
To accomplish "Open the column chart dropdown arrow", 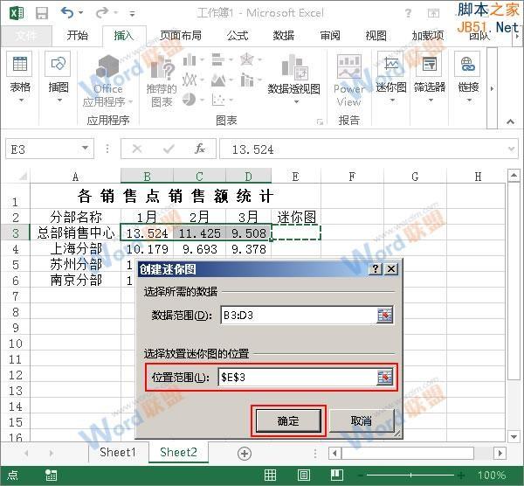I will pyautogui.click(x=202, y=60).
